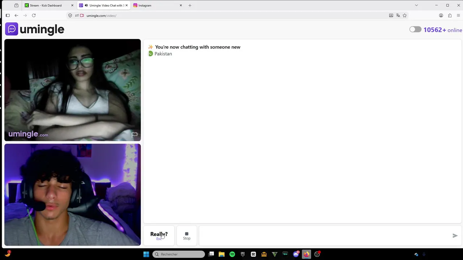The width and height of the screenshot is (463, 260).
Task: Click the Pakistan country label
Action: click(x=163, y=54)
